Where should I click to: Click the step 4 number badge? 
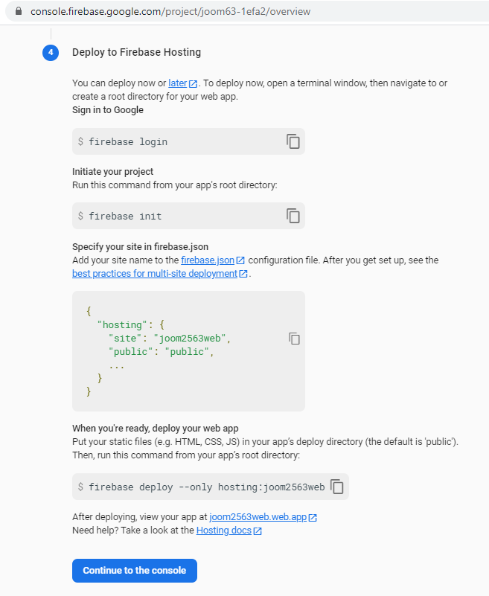click(51, 52)
